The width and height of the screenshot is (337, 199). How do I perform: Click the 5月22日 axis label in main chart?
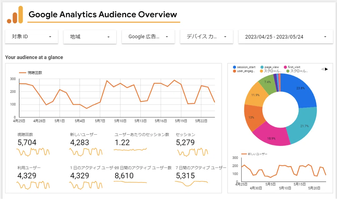click(201, 121)
